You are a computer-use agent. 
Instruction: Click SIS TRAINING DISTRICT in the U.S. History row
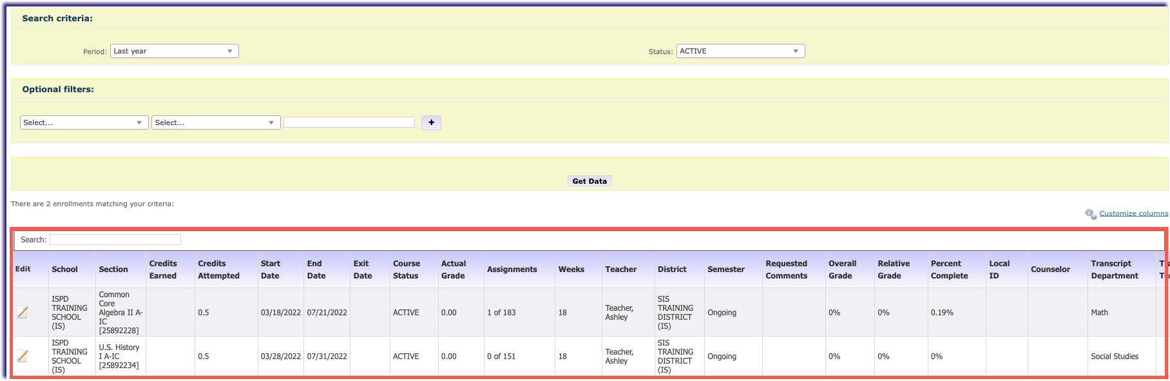pos(675,357)
